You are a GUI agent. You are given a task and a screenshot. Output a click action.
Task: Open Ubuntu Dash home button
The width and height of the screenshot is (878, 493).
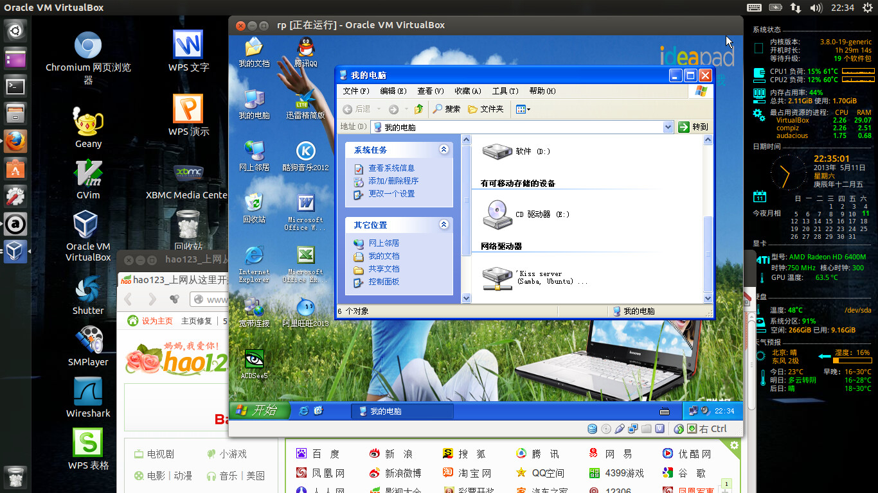(x=15, y=30)
